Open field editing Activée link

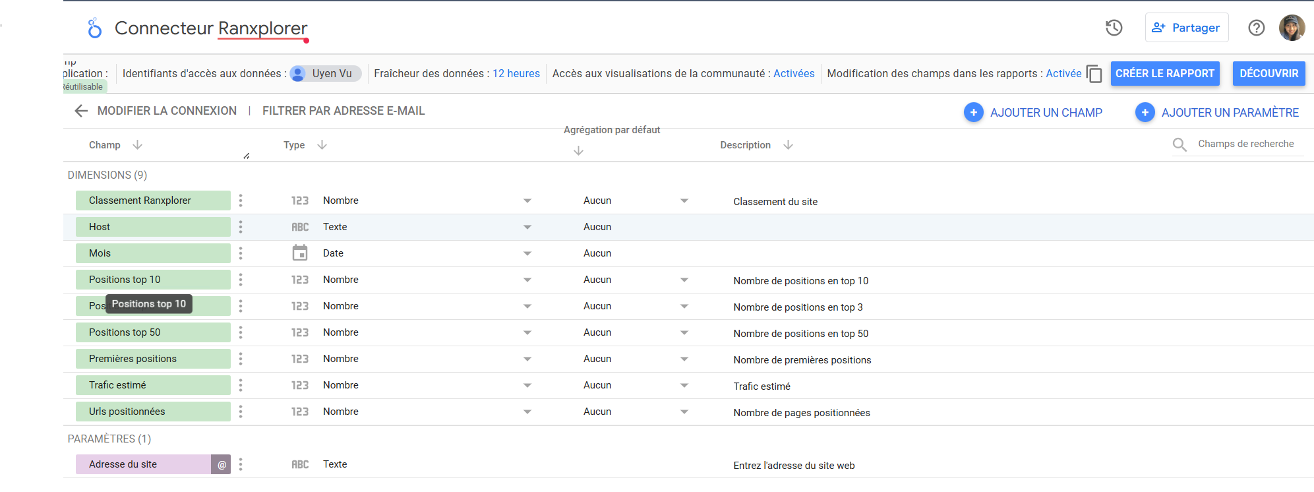pos(1063,74)
